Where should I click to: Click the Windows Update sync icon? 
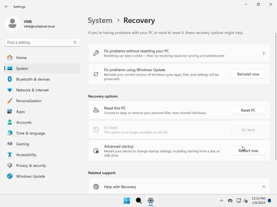(x=10, y=176)
